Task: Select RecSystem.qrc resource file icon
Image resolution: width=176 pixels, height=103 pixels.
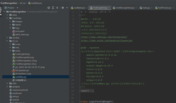Action: click(x=13, y=70)
